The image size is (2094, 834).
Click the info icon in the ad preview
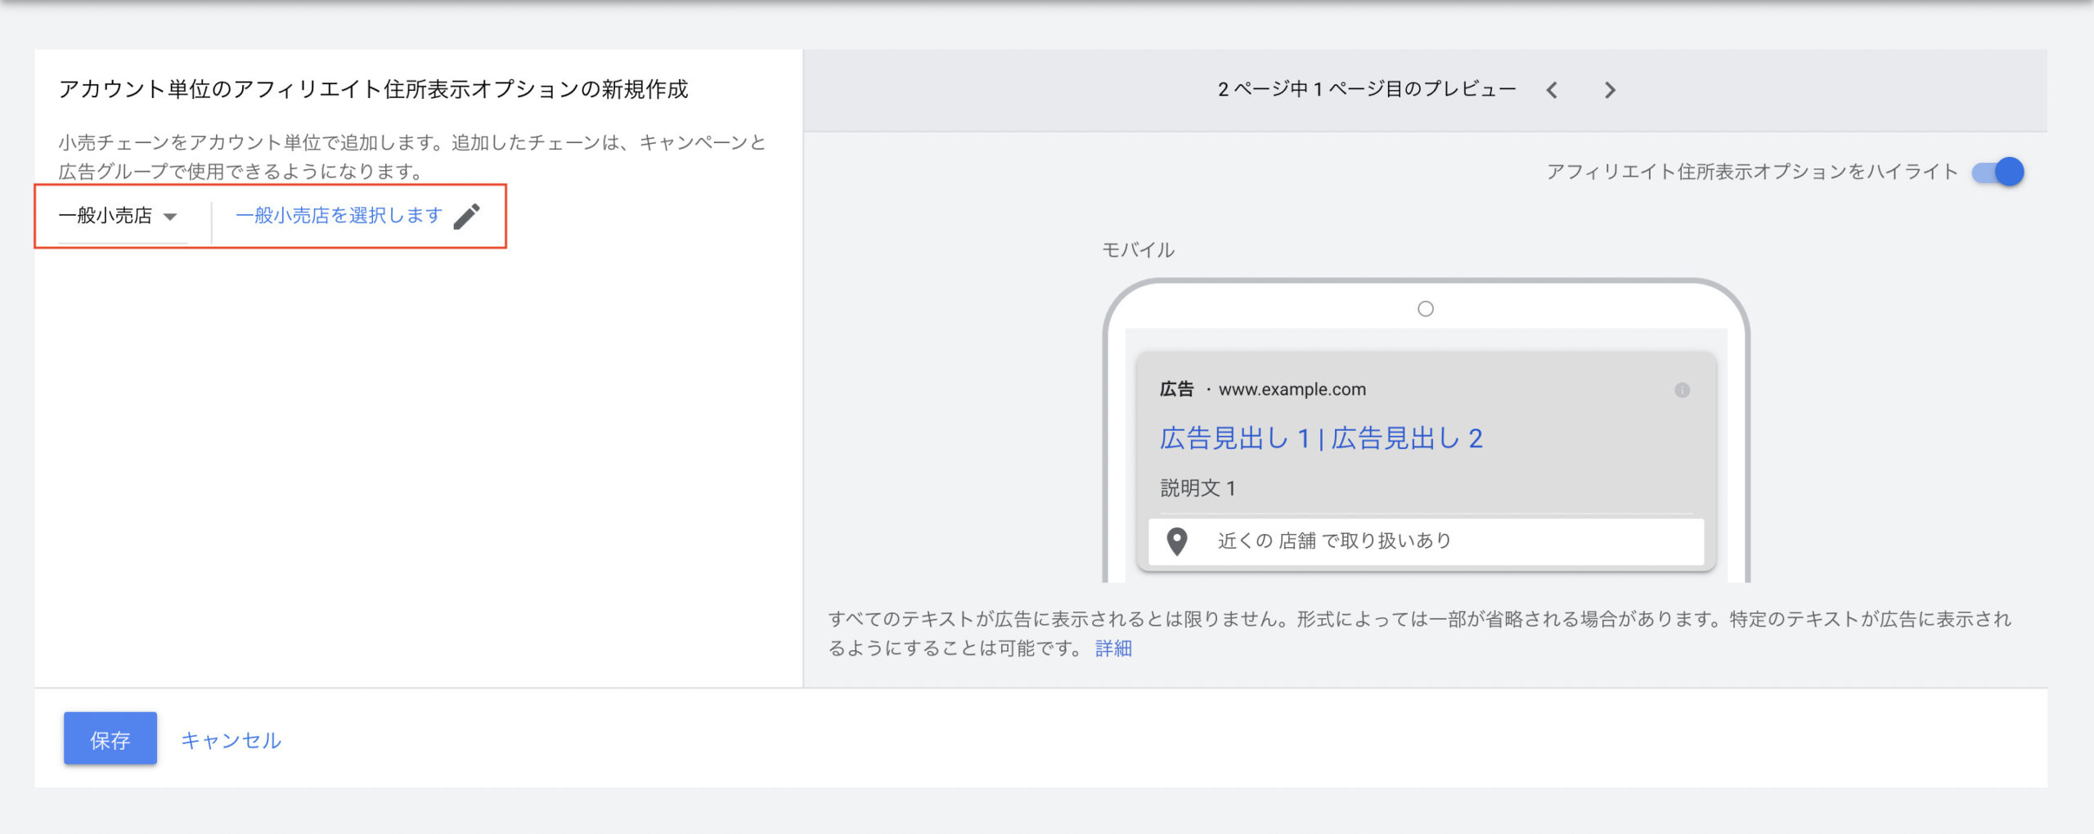1682,390
